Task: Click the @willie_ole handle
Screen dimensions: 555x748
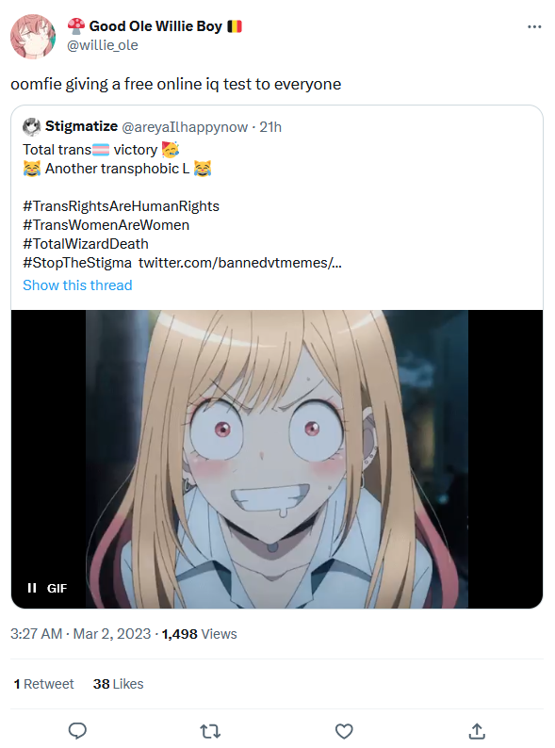Action: 103,45
